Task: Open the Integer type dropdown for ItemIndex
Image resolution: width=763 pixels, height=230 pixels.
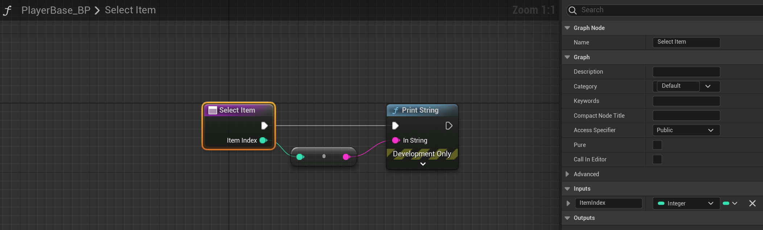Action: click(x=686, y=203)
